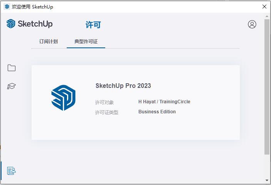271x185 pixels.
Task: Open the Files folder sidebar icon
Action: [12, 68]
